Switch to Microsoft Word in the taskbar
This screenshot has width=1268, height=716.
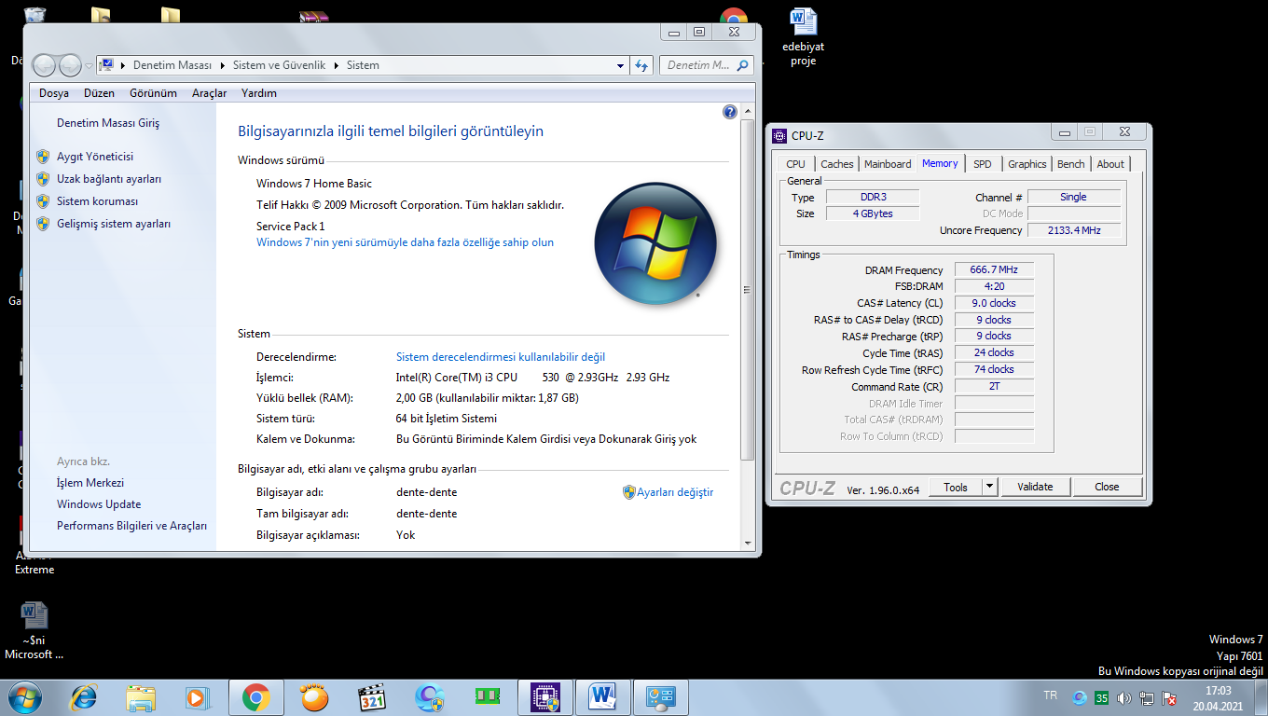[602, 697]
